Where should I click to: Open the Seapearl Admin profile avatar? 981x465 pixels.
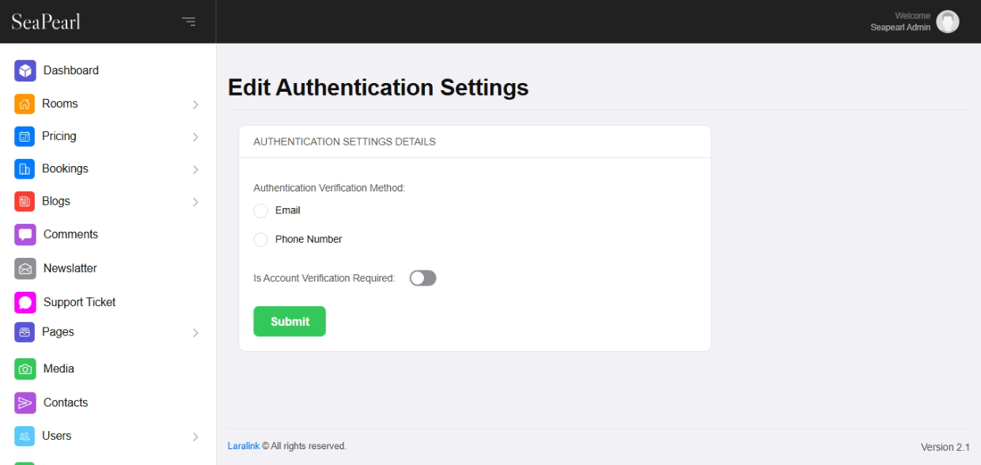click(947, 21)
